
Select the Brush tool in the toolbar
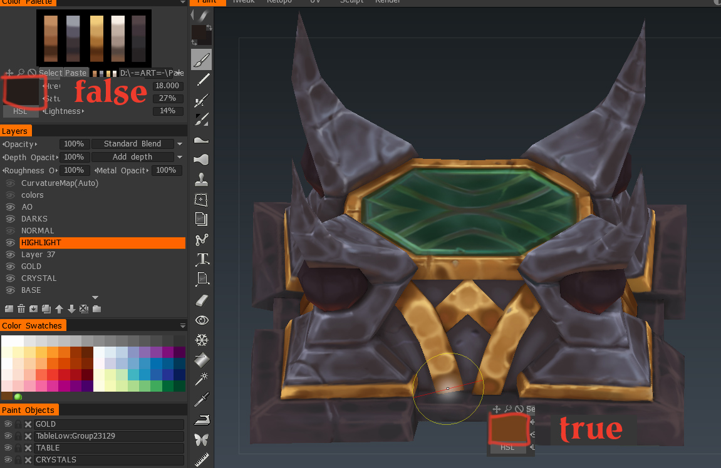click(201, 60)
